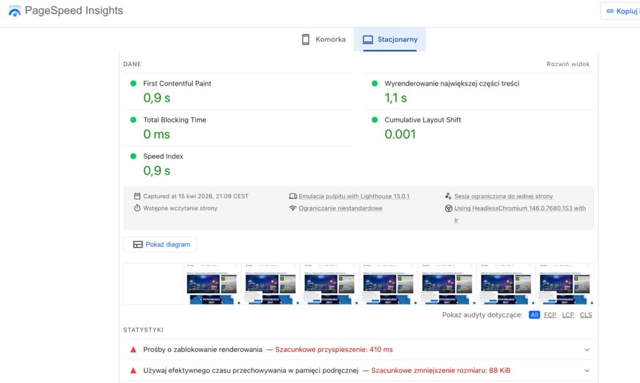The width and height of the screenshot is (640, 383).
Task: Click the calendar icon beside Captured at
Action: tap(137, 196)
